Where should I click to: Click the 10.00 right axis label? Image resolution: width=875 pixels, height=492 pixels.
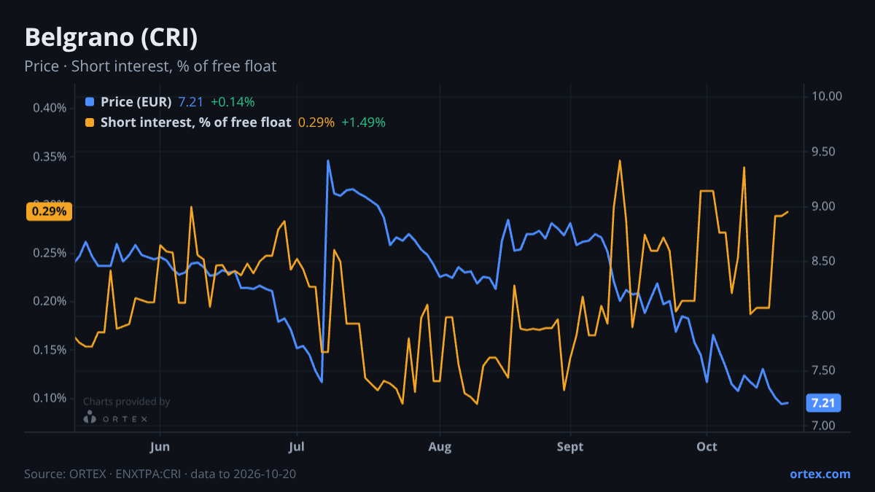(826, 96)
